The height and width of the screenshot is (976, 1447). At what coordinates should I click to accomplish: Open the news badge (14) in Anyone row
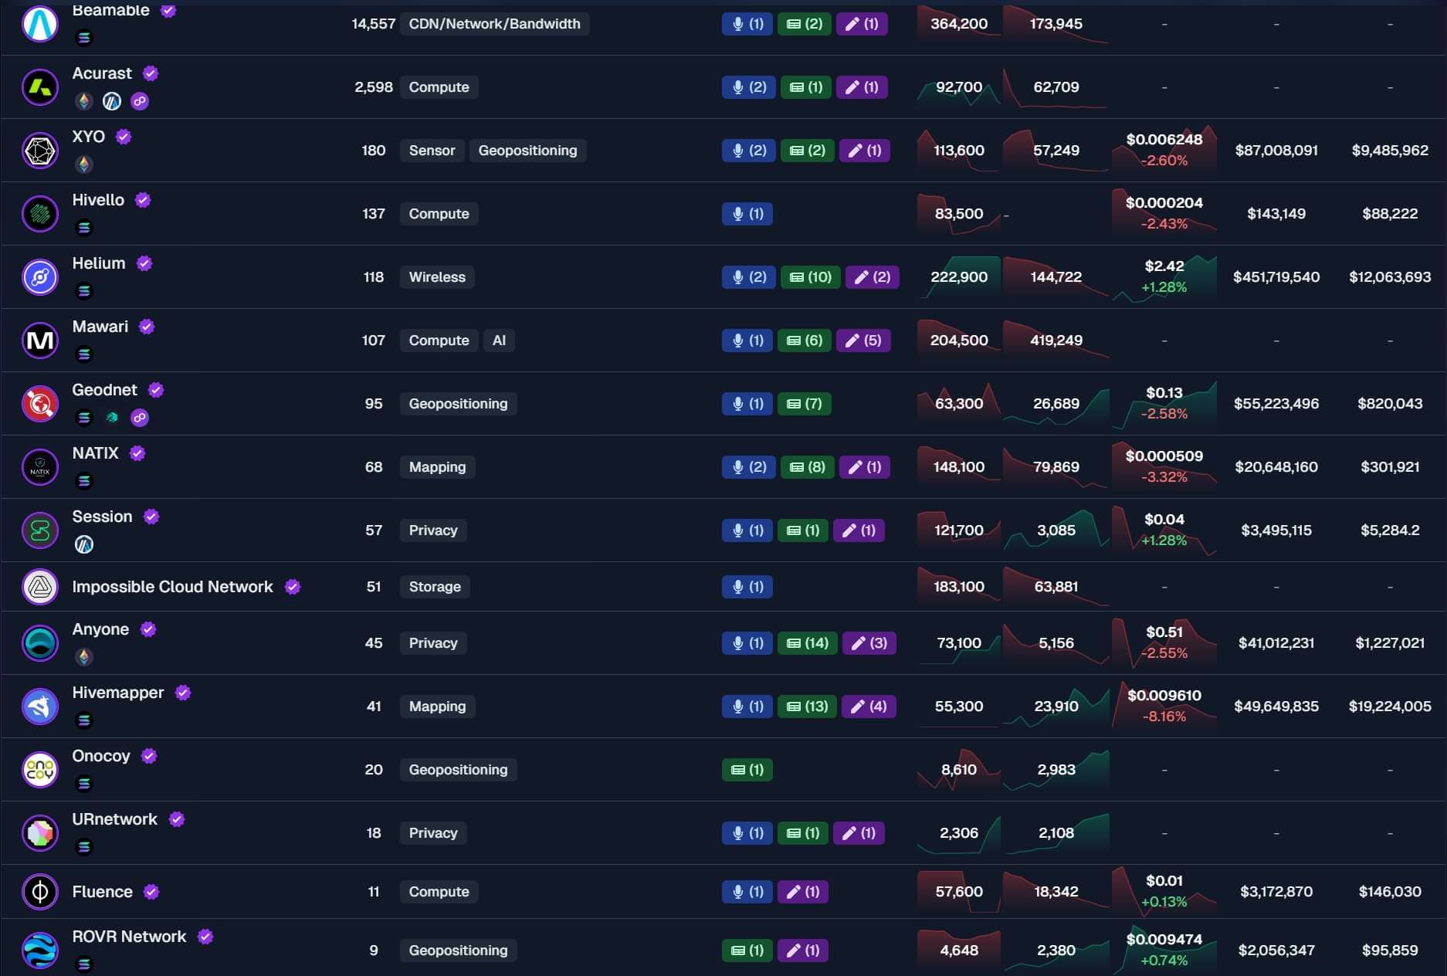click(x=807, y=642)
